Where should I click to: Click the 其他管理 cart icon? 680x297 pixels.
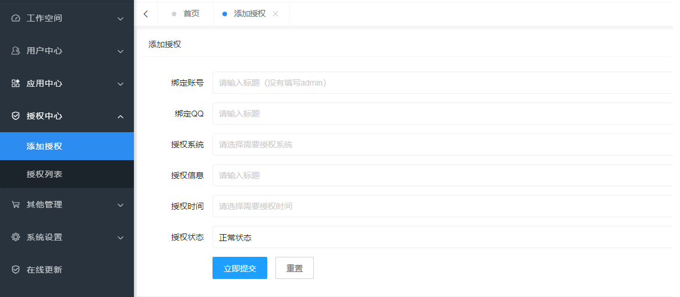[16, 204]
